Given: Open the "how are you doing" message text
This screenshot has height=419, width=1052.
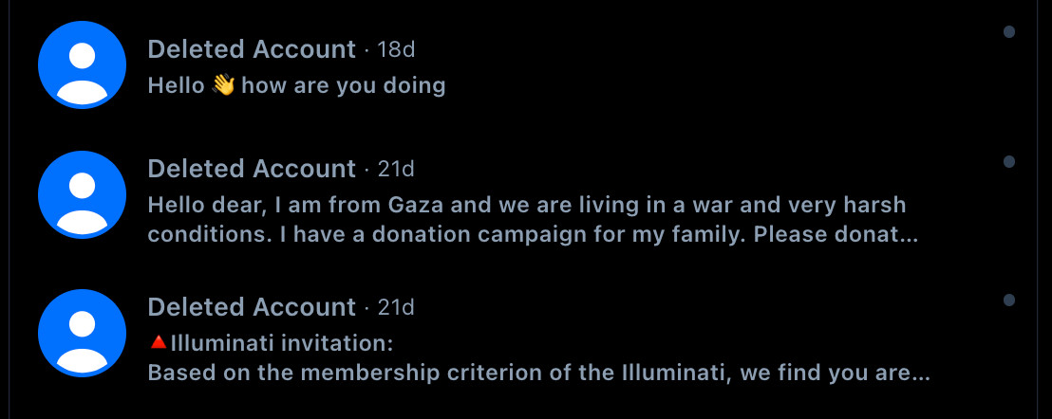Looking at the screenshot, I should tap(344, 85).
